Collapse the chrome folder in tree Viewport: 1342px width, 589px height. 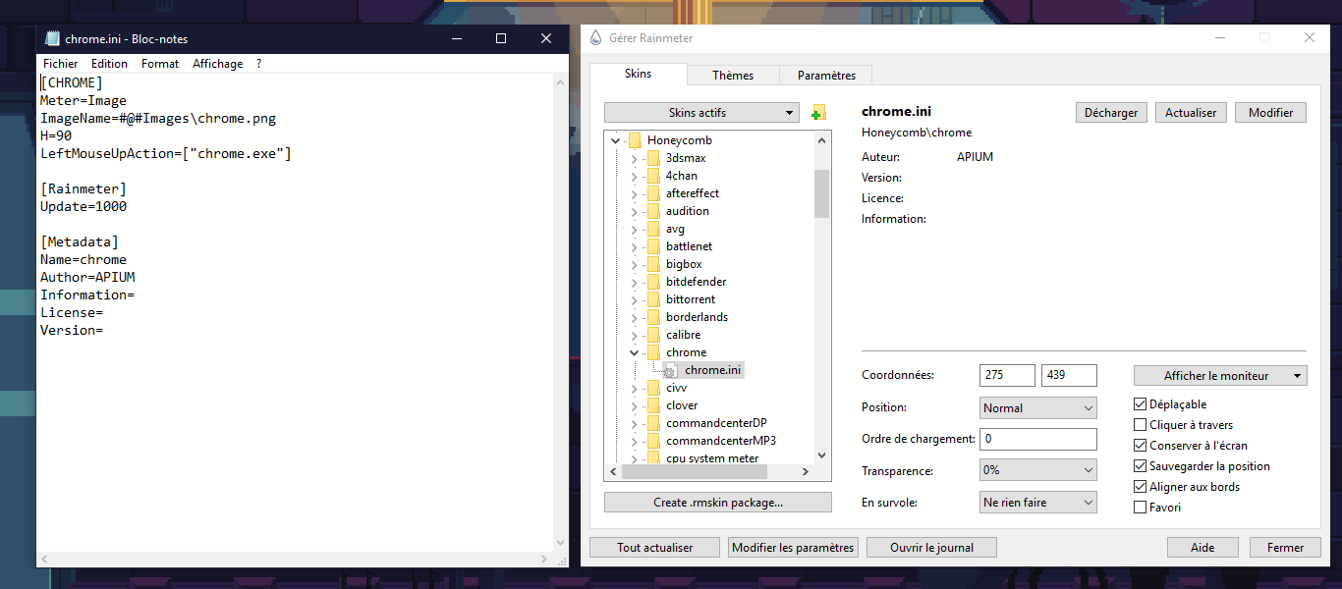point(634,352)
